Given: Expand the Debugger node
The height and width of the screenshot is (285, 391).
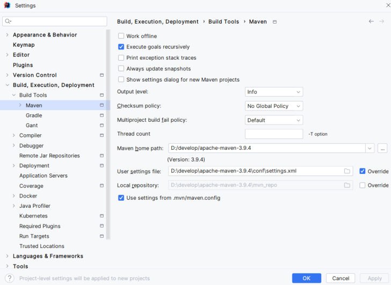Looking at the screenshot, I should [14, 145].
